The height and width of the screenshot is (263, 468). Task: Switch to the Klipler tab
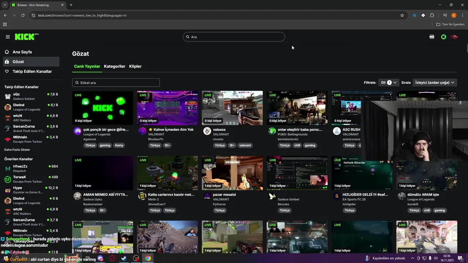point(135,66)
